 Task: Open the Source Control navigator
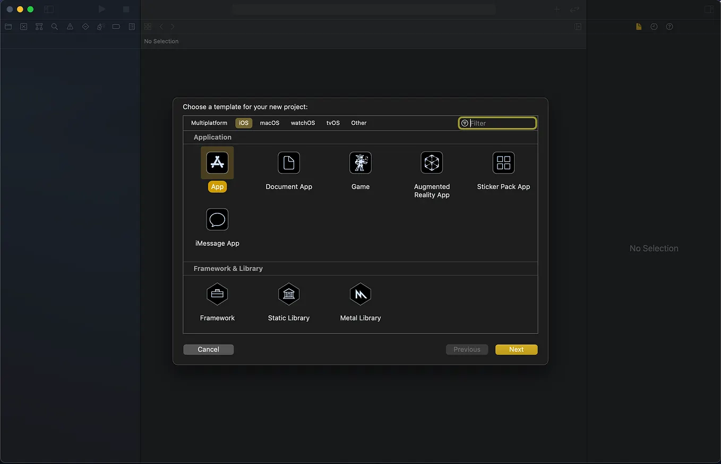pos(23,27)
